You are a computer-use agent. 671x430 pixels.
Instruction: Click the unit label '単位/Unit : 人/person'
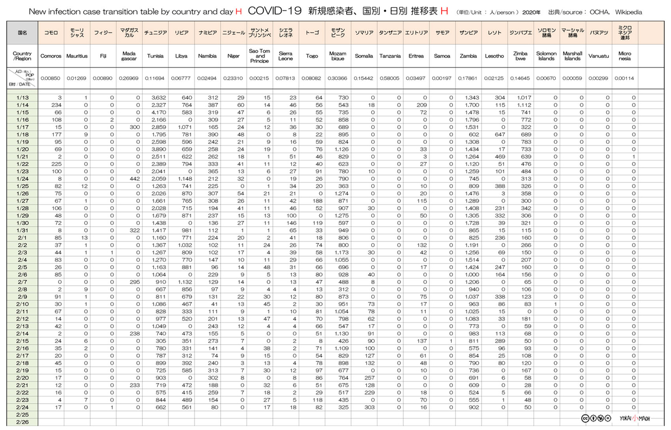[486, 12]
